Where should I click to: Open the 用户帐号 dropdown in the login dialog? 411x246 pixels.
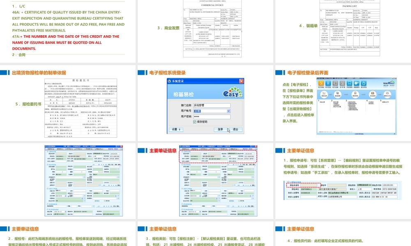(x=229, y=111)
